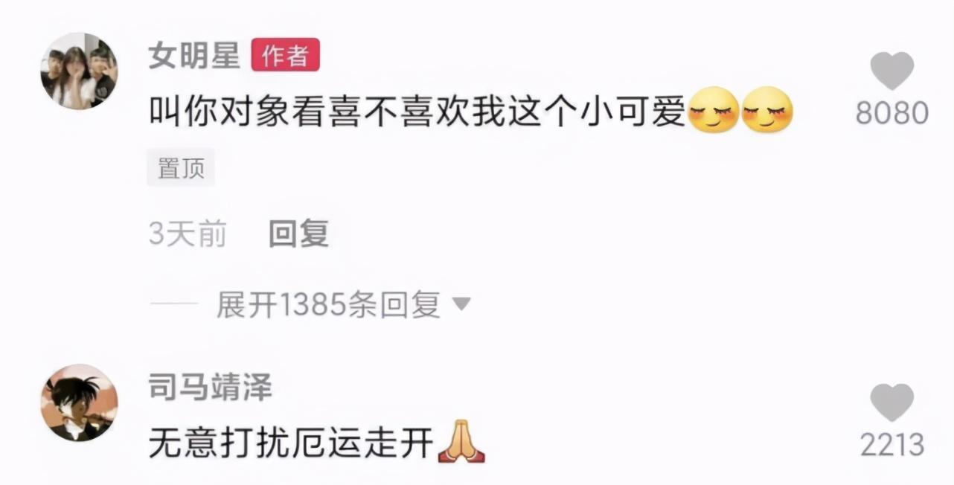
Task: Click the line left of 展开1385条回复
Action: pos(173,304)
